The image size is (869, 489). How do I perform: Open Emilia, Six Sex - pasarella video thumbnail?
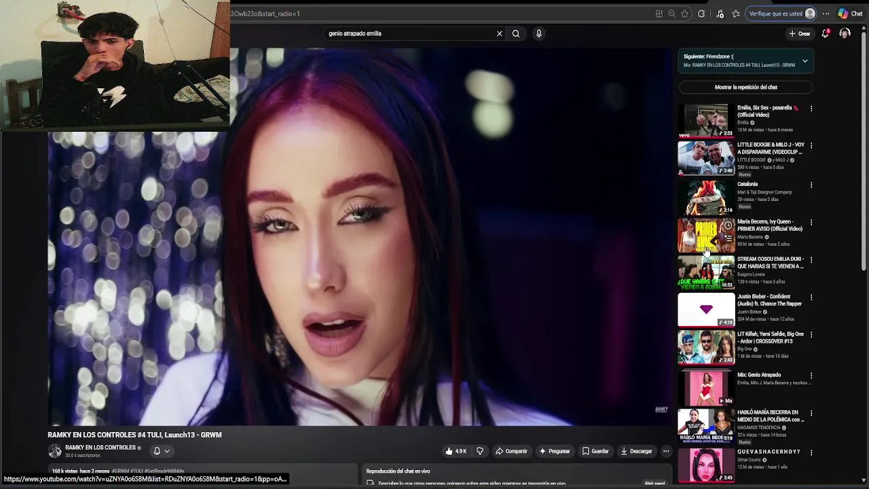706,120
